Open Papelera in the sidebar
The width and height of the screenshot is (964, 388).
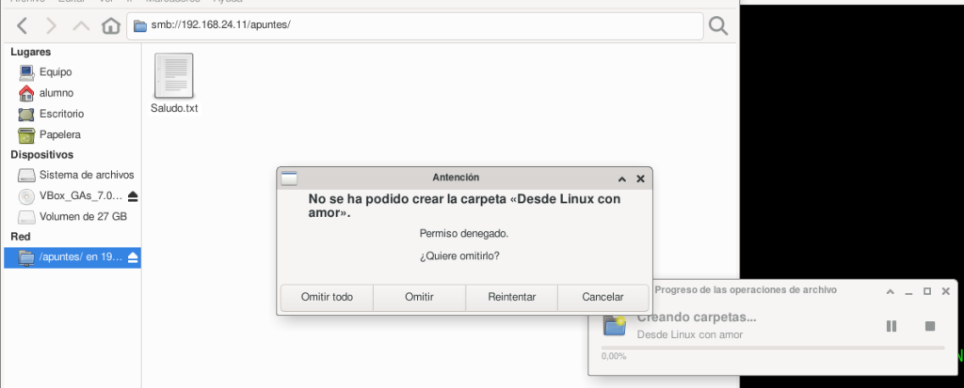click(58, 134)
